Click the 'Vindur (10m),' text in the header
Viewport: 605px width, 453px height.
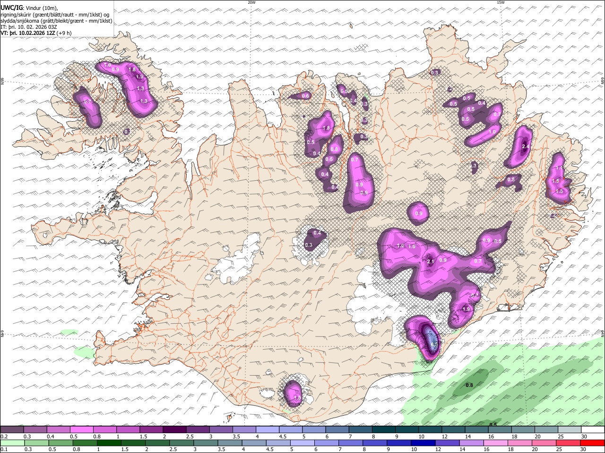tap(41, 8)
